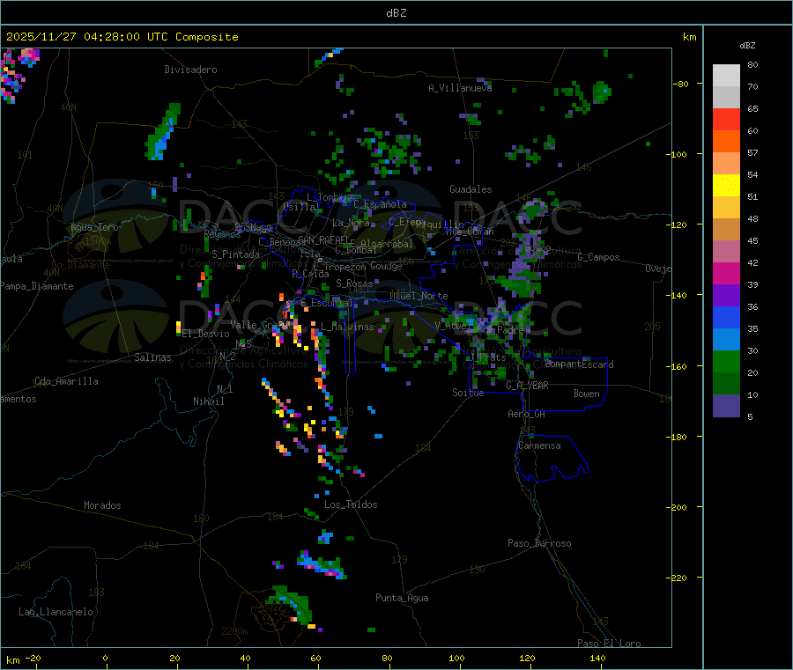Image resolution: width=793 pixels, height=670 pixels.
Task: Click the km label at bottom left
Action: point(12,660)
